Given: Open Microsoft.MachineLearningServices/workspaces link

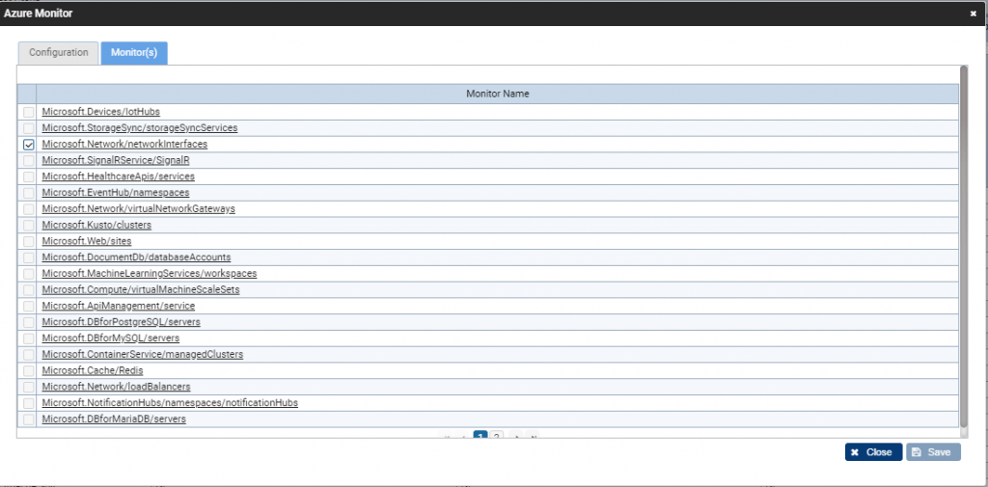Looking at the screenshot, I should (x=150, y=274).
